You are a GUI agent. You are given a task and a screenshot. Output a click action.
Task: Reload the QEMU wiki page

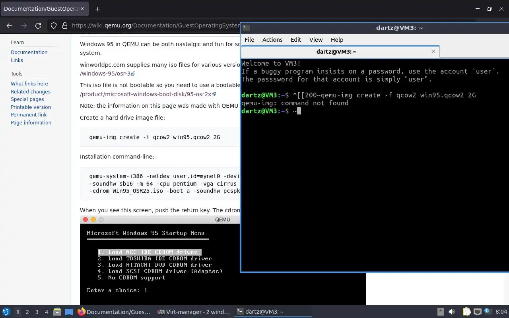pyautogui.click(x=38, y=25)
